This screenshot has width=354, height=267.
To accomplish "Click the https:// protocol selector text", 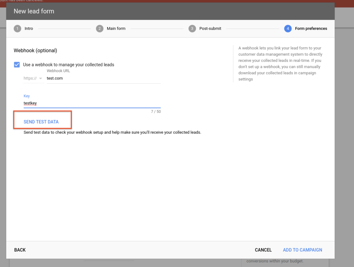I will click(x=30, y=79).
